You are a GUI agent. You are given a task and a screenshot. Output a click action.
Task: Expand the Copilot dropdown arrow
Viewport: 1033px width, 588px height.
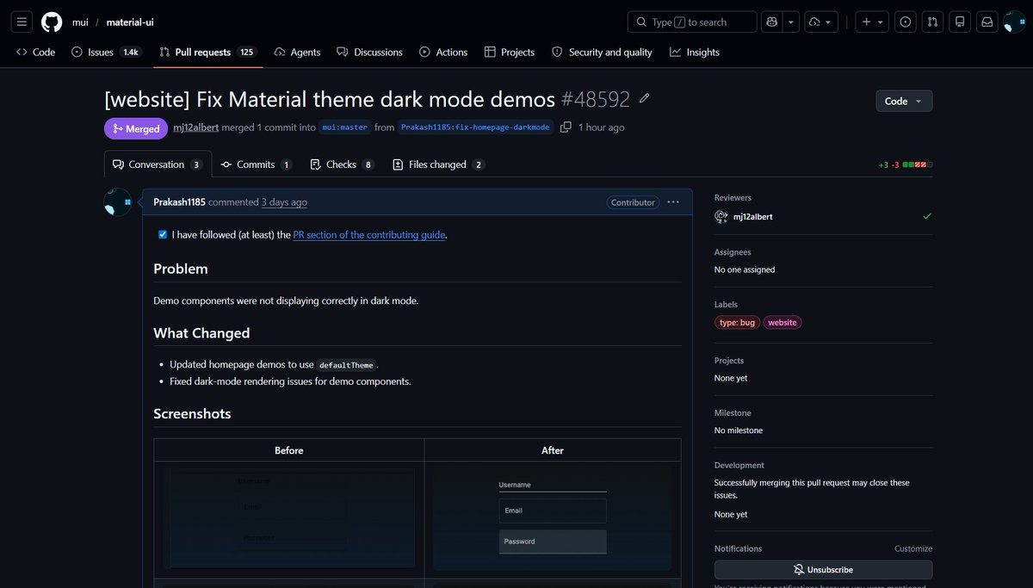791,22
